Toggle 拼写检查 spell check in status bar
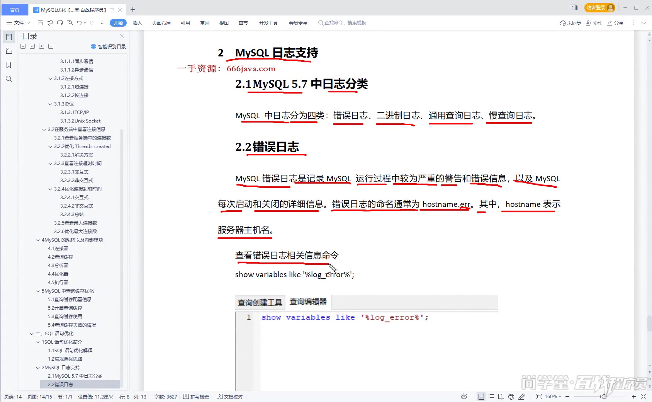652x402 pixels. 196,397
